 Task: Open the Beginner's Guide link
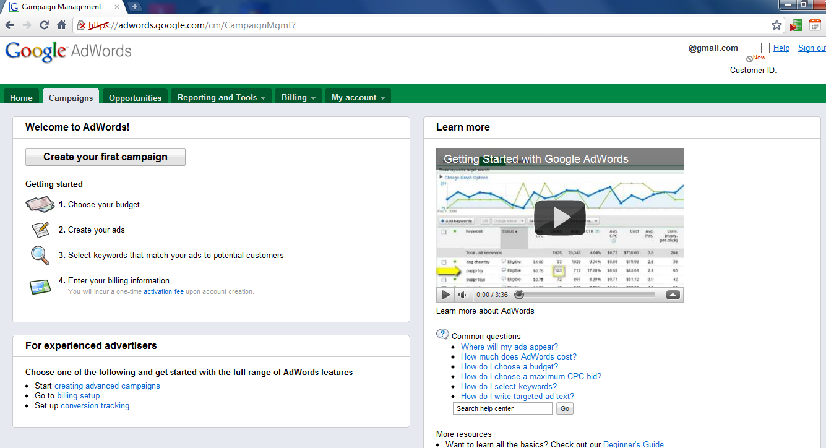click(634, 444)
